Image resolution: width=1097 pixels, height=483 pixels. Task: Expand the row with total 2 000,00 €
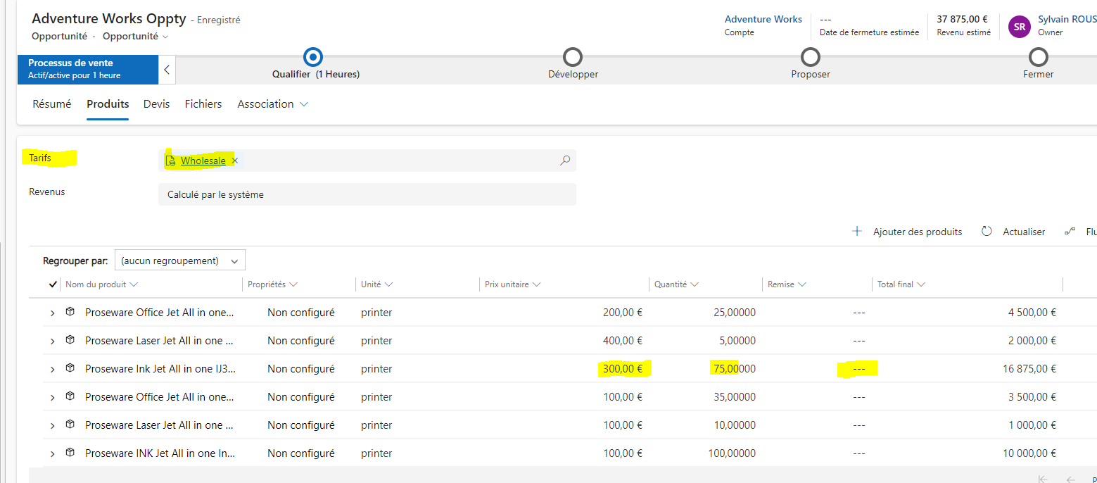coord(52,341)
